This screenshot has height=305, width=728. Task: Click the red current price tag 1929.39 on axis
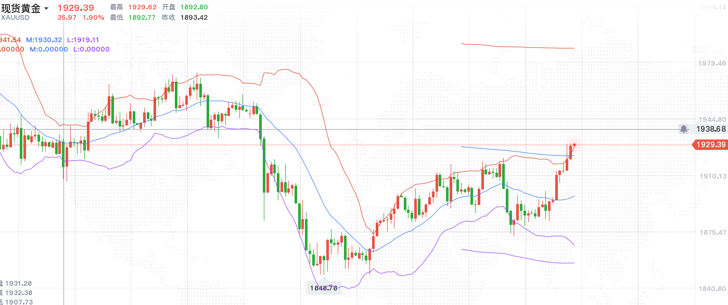click(x=709, y=145)
